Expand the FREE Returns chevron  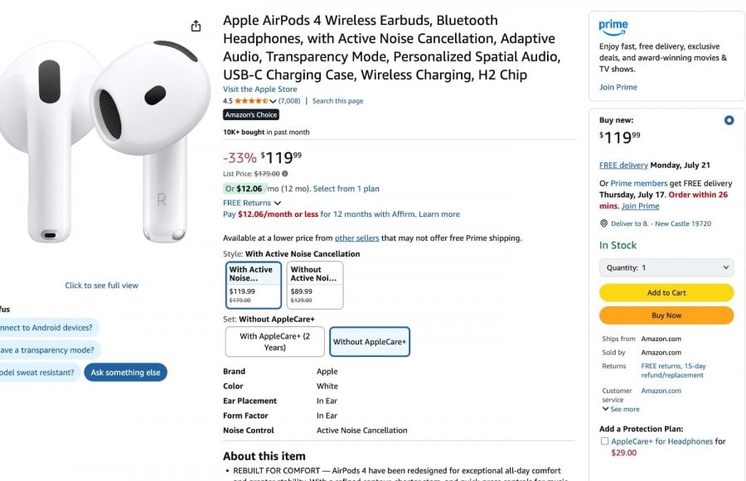(278, 203)
